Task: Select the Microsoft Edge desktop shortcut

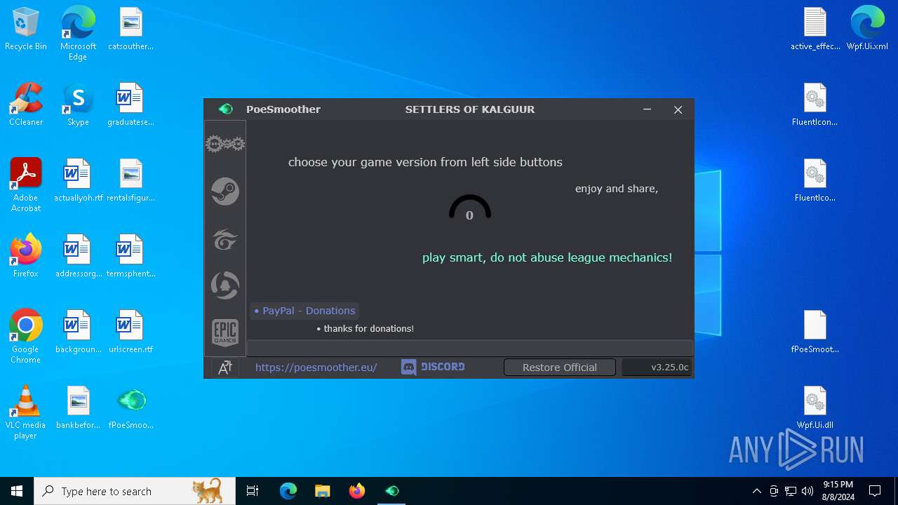Action: pyautogui.click(x=78, y=34)
